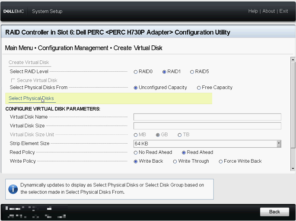
Task: Click the blue info icon in help box
Action: coord(13,189)
